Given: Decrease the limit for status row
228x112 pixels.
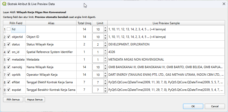Looking at the screenshot, I should pos(105,46).
